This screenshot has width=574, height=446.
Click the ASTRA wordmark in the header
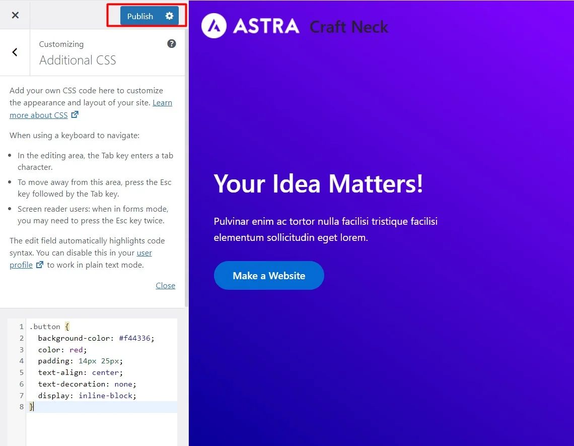click(266, 26)
